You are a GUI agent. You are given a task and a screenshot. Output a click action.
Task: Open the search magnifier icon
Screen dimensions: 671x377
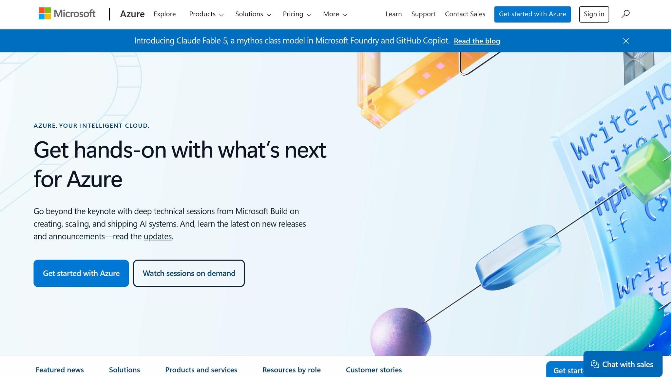pyautogui.click(x=625, y=14)
